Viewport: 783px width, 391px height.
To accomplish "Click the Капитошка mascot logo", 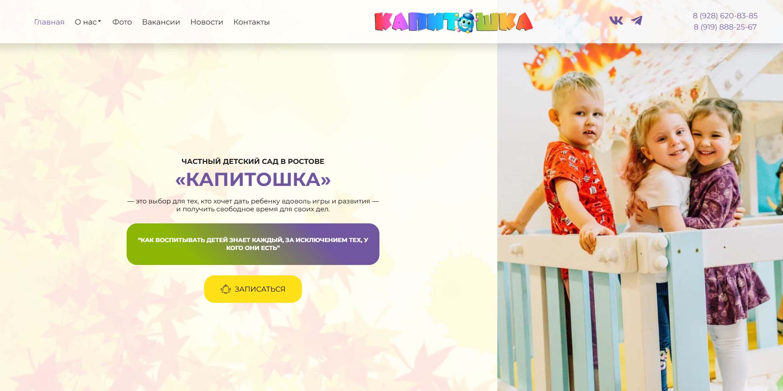I will pyautogui.click(x=454, y=22).
